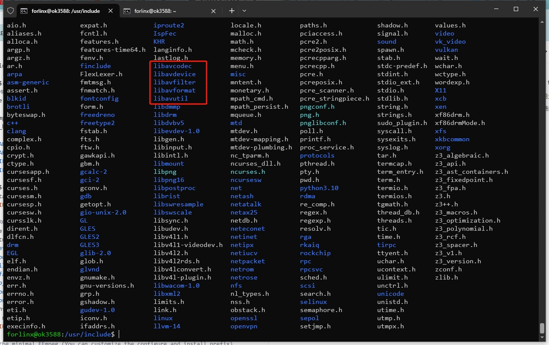This screenshot has height=345, width=549.
Task: Click the sudo_plugin.h file name
Action: (x=402, y=123)
